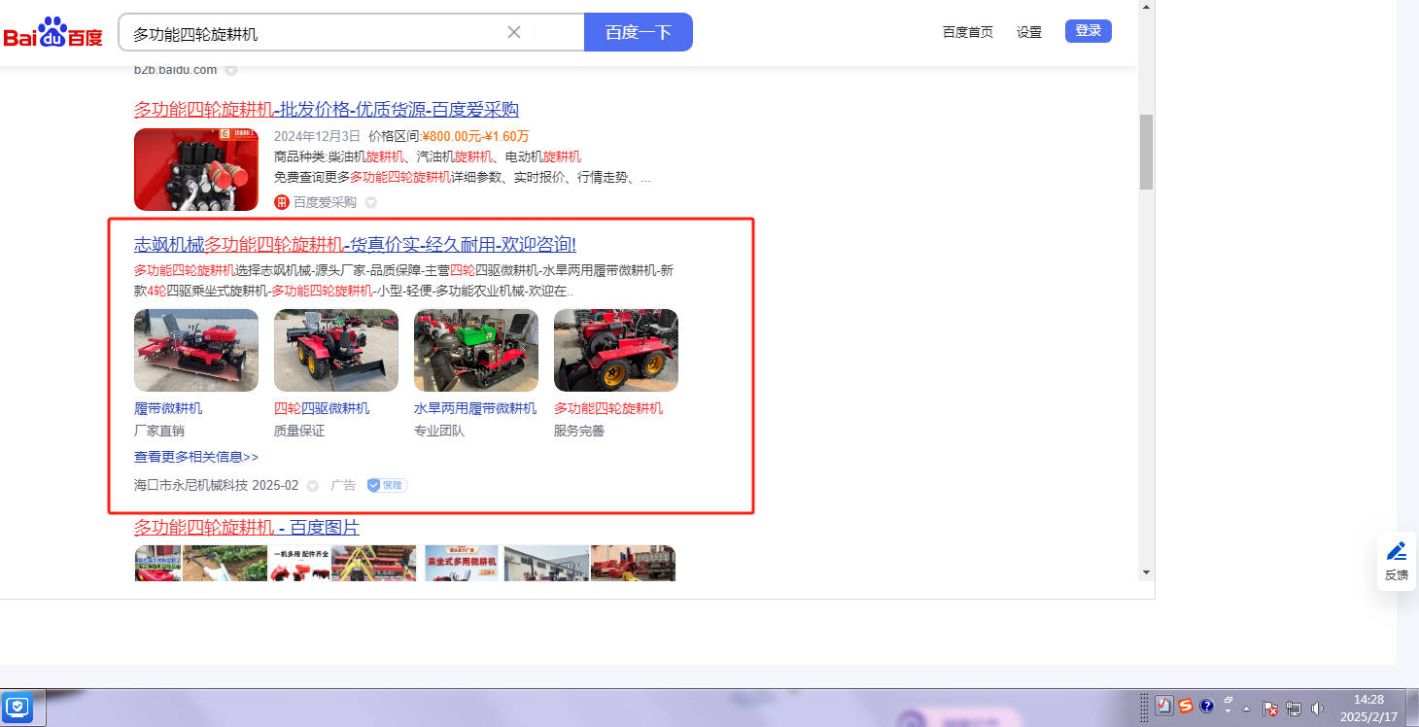The height and width of the screenshot is (727, 1419).
Task: Open the 志飒机械多功能四轮旋耕机 ad title
Action: [x=355, y=244]
